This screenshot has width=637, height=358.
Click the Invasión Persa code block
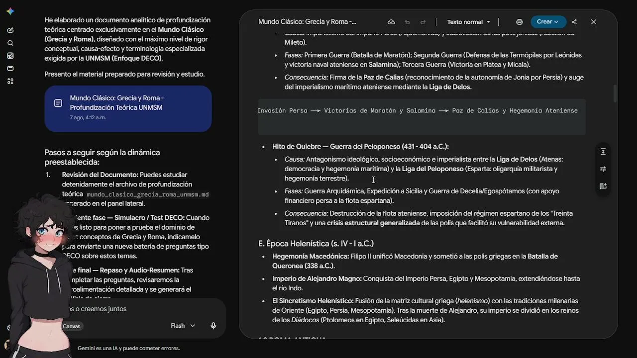pos(422,117)
